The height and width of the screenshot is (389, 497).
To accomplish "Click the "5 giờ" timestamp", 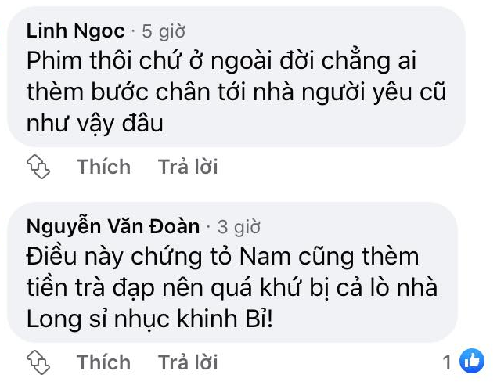I will coord(163,32).
